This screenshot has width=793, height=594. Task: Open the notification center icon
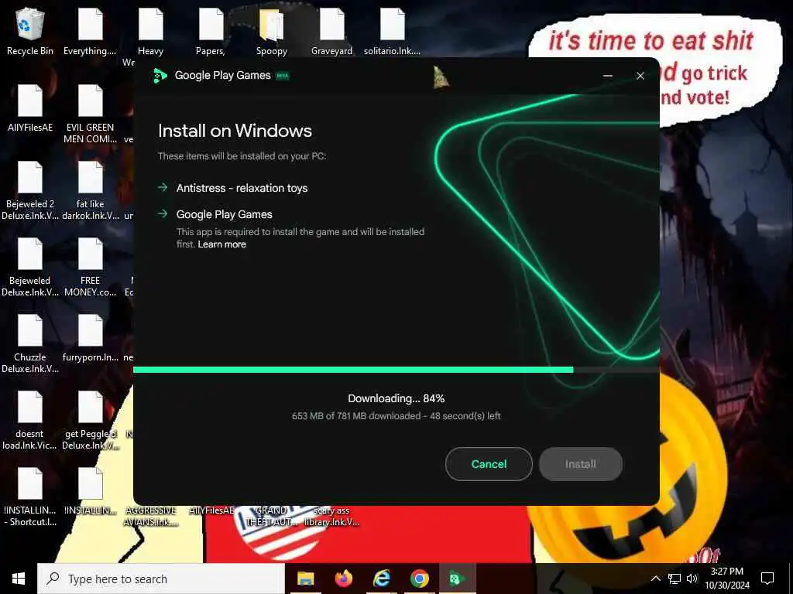point(767,579)
